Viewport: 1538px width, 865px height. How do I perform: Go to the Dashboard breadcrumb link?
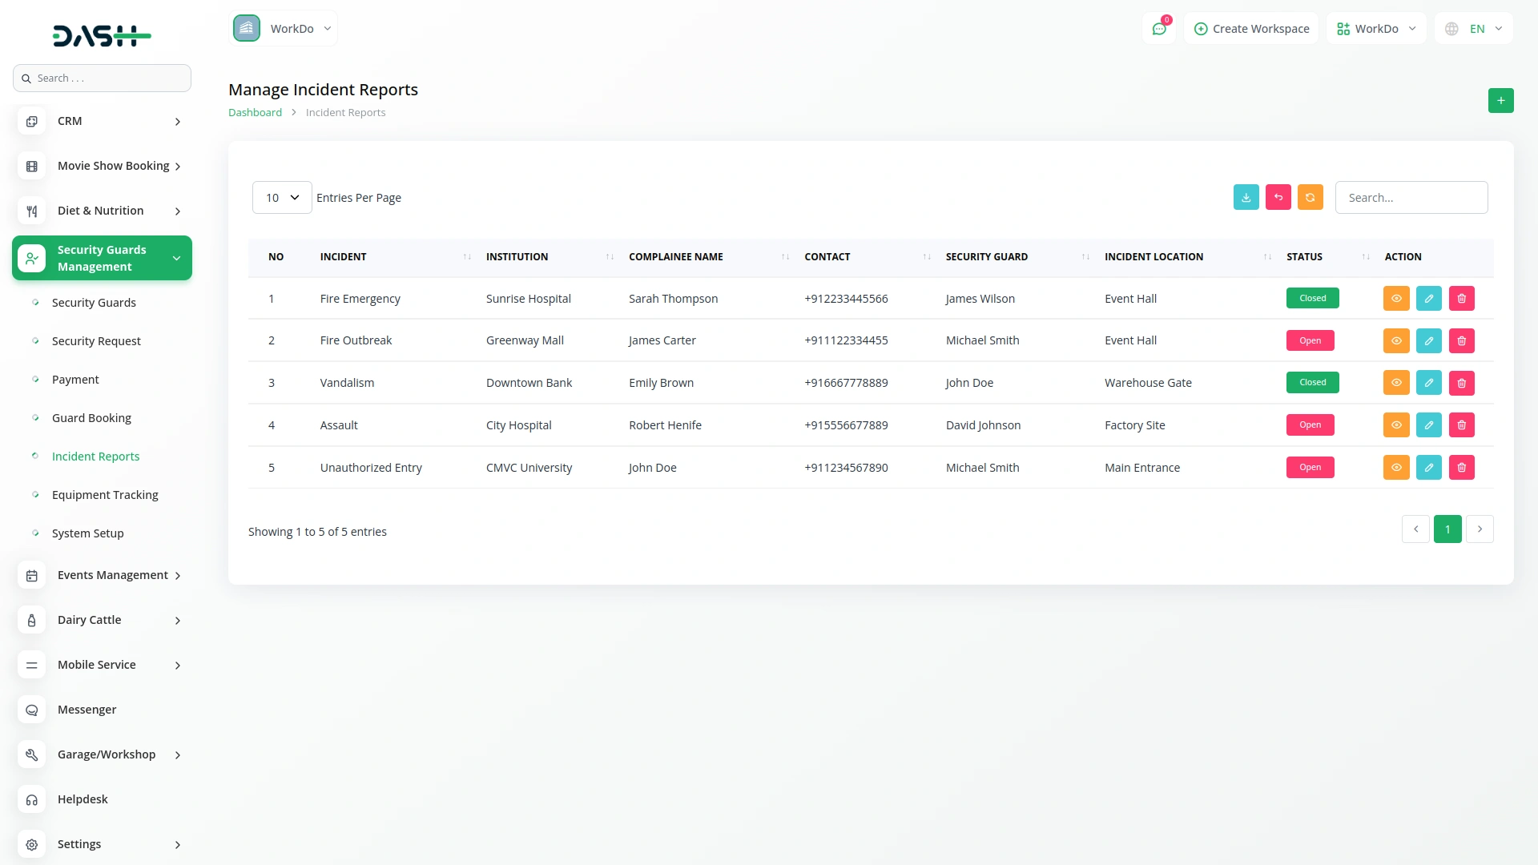tap(255, 113)
